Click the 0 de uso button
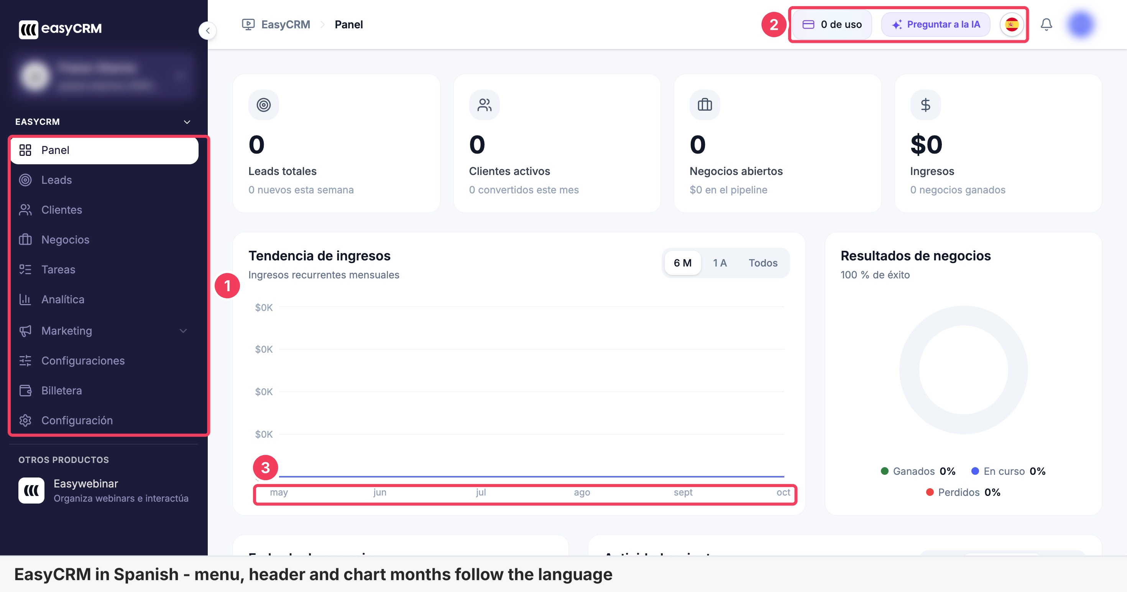The image size is (1127, 592). pos(832,25)
